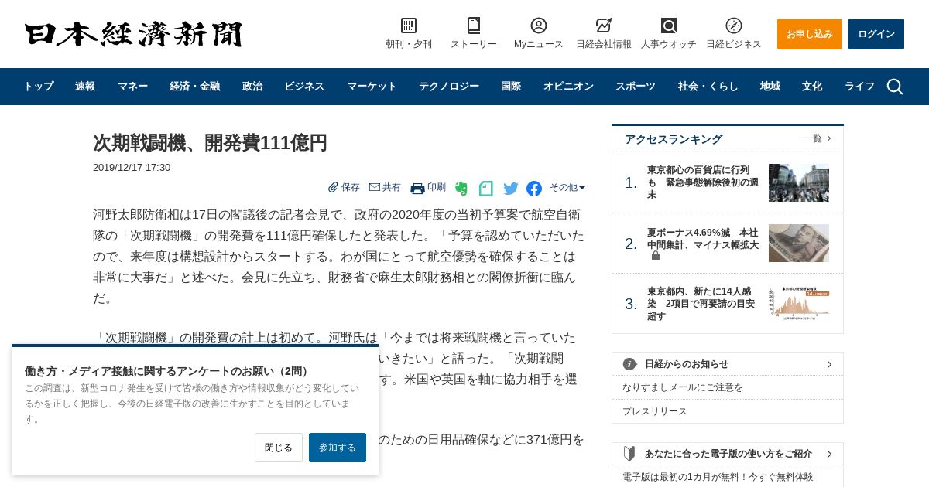Click the 日本経済新聞 logo
The width and height of the screenshot is (929, 487).
tap(133, 35)
